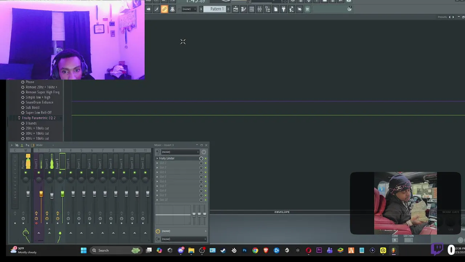Image resolution: width=465 pixels, height=262 pixels.
Task: Click Master track volume fader
Action: [28, 195]
